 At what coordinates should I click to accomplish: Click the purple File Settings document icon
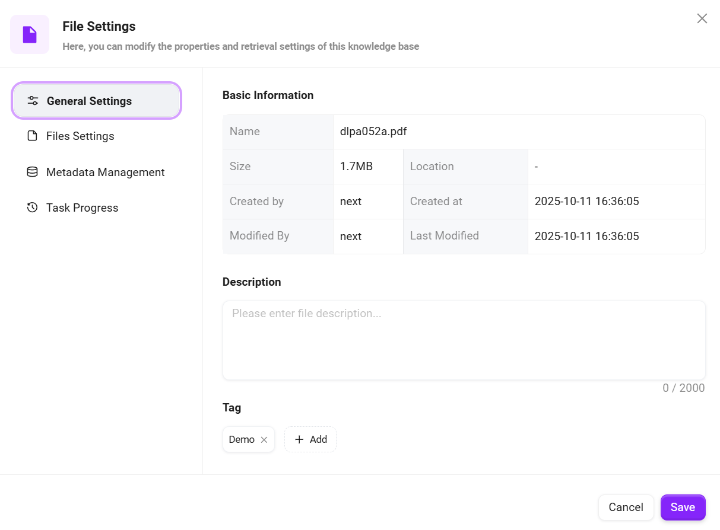coord(30,34)
